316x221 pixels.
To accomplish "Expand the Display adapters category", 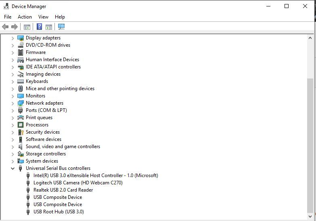I will coord(13,38).
